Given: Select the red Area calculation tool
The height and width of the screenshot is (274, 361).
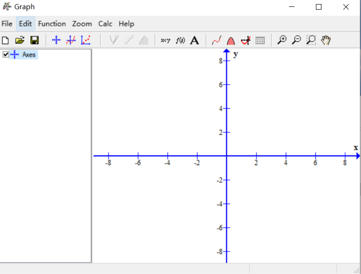Looking at the screenshot, I should 231,41.
